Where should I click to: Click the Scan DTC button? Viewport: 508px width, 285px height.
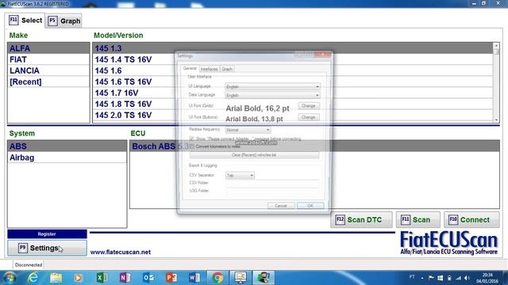point(361,220)
